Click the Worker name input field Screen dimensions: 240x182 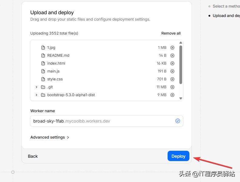(103, 121)
